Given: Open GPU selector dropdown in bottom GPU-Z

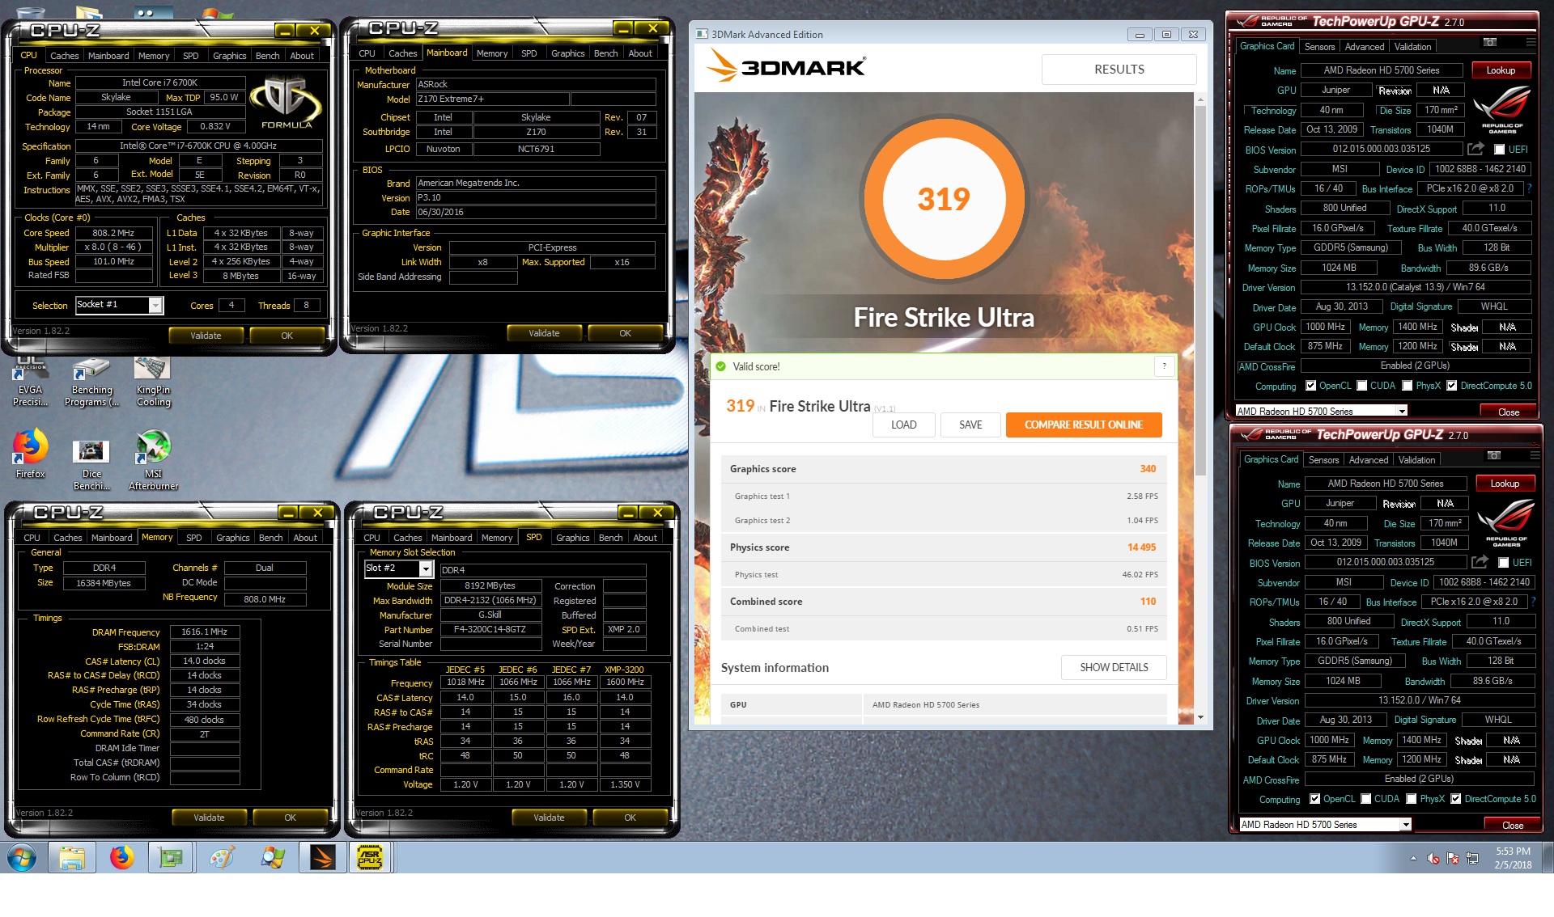Looking at the screenshot, I should [1325, 824].
